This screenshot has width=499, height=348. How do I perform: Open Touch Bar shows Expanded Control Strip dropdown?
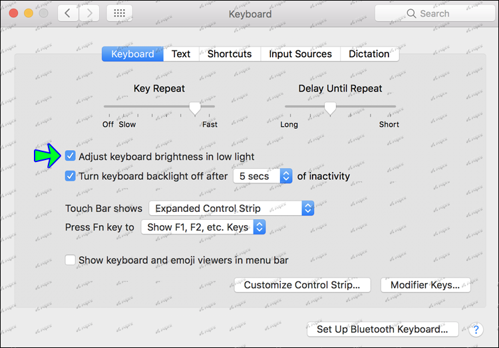pos(232,209)
